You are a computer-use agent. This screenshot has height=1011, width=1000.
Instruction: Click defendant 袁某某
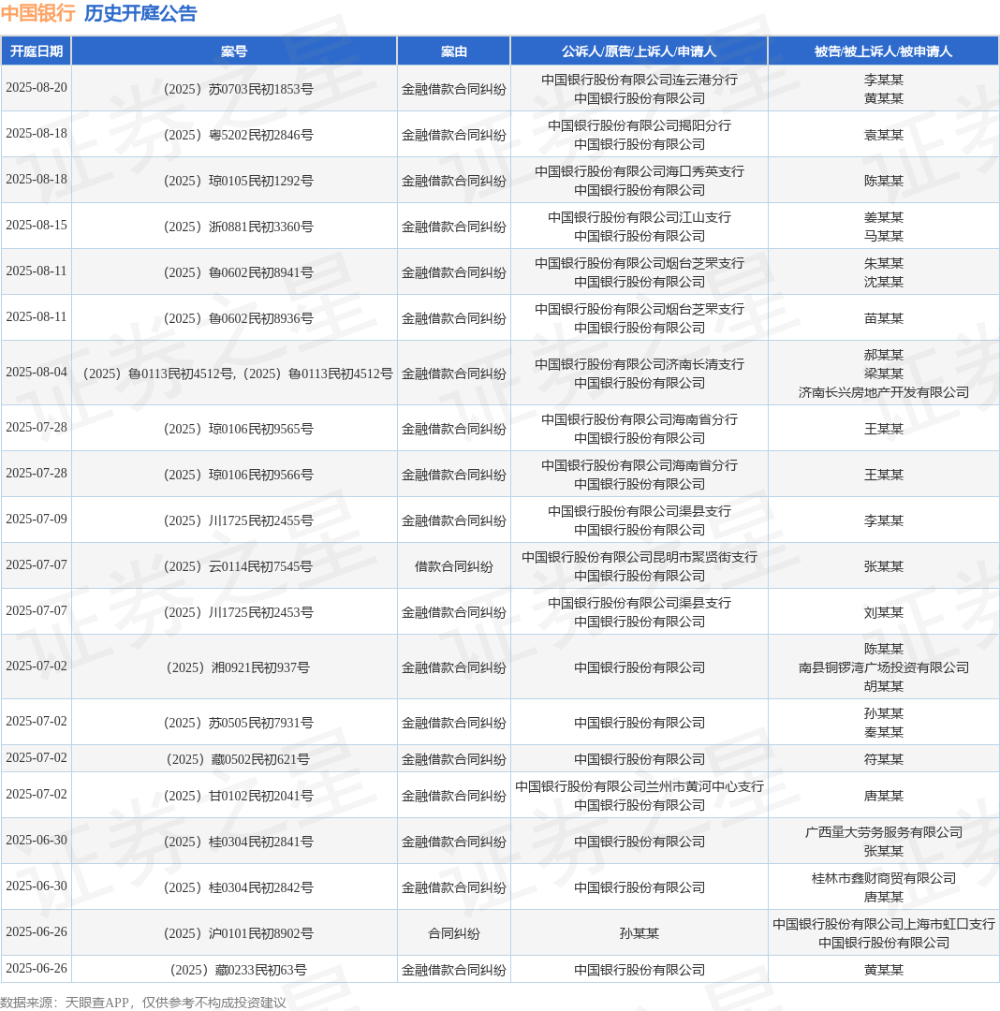pyautogui.click(x=883, y=135)
